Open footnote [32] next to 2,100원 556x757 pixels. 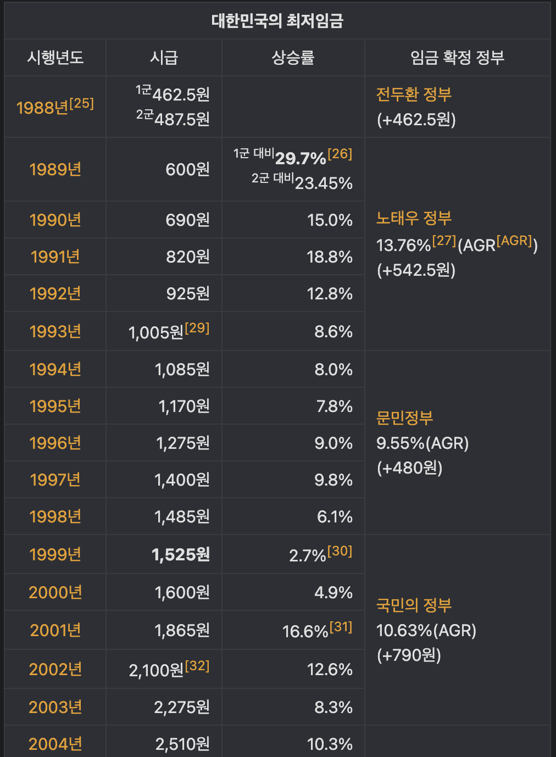pyautogui.click(x=197, y=666)
